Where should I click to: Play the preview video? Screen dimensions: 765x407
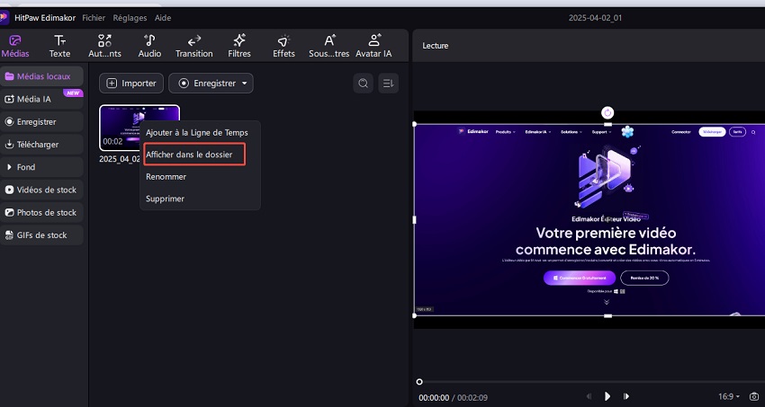[607, 397]
